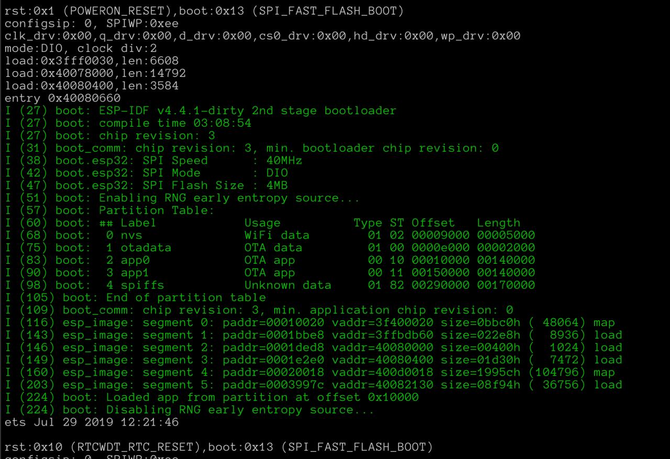Click segment 4 paddr=00020018 text
The width and height of the screenshot is (670, 459).
[273, 373]
